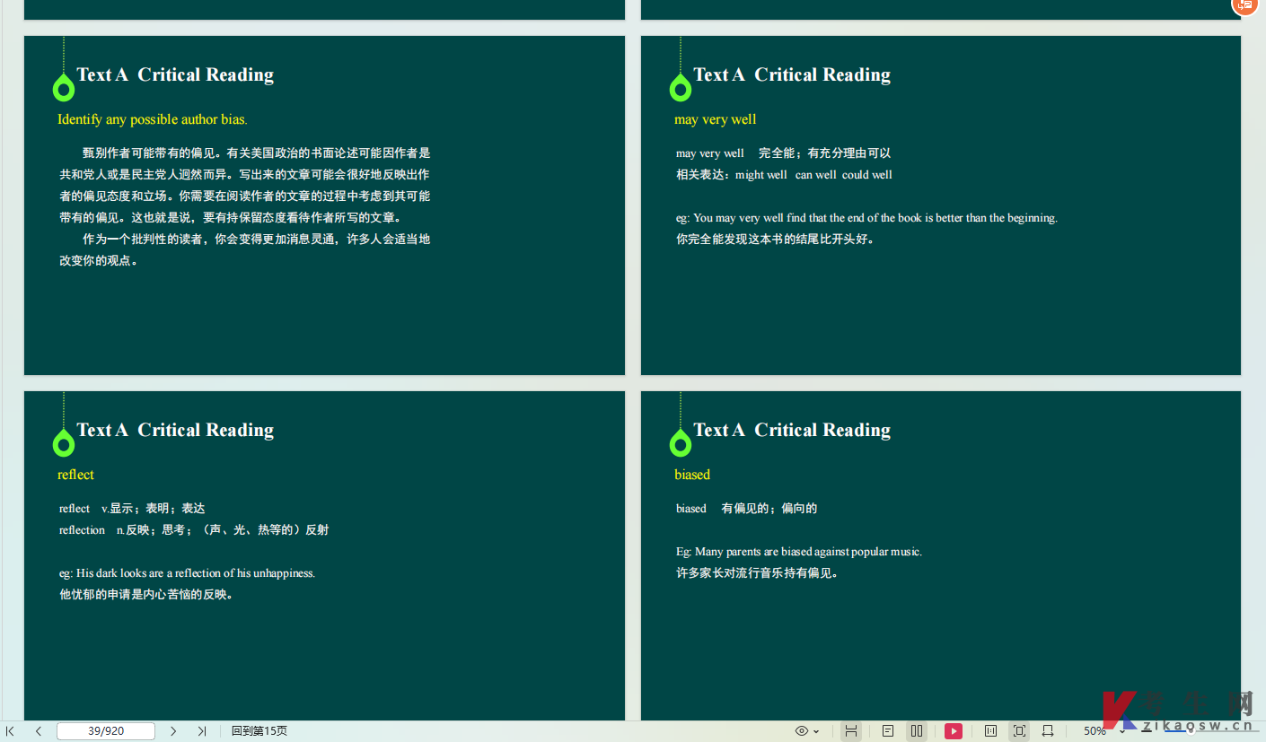Screen dimensions: 1266x742
Task: Select the slide titled 'biased'
Action: tap(940, 554)
